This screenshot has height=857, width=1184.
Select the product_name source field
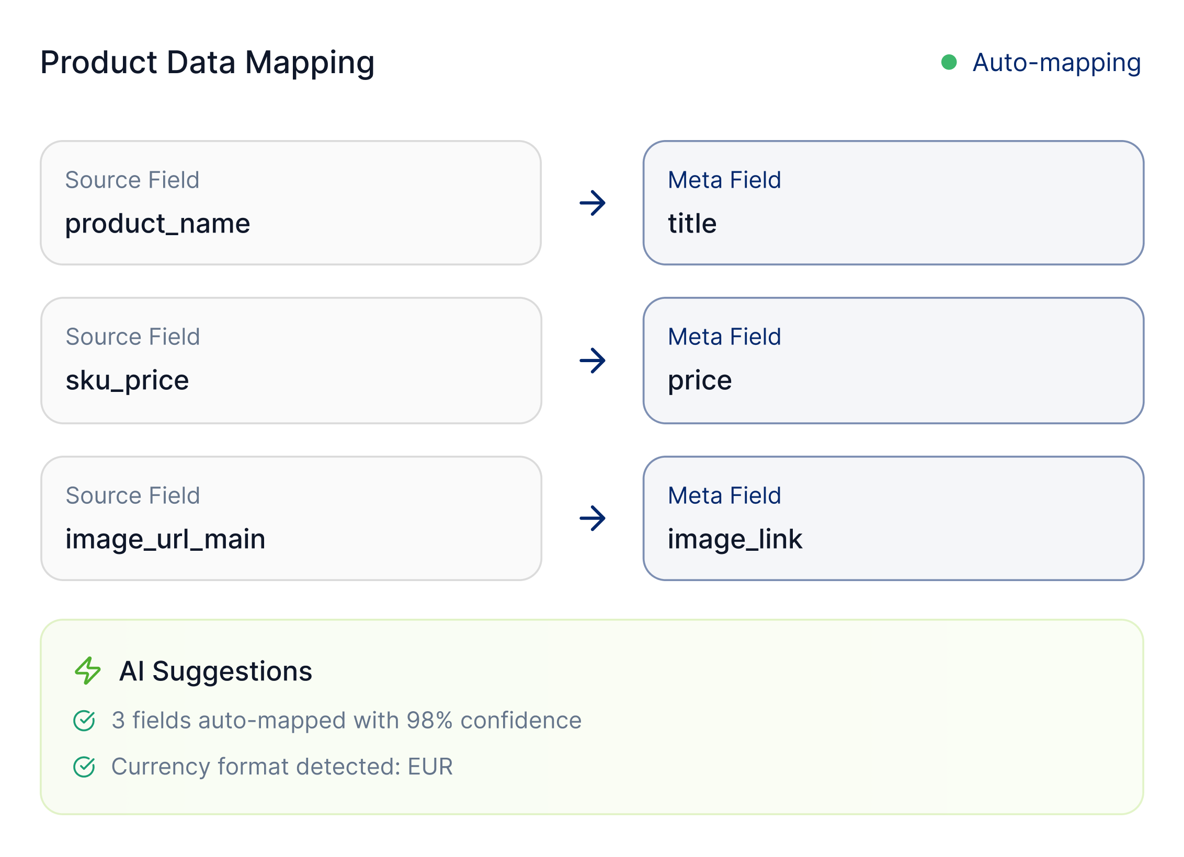(x=291, y=203)
